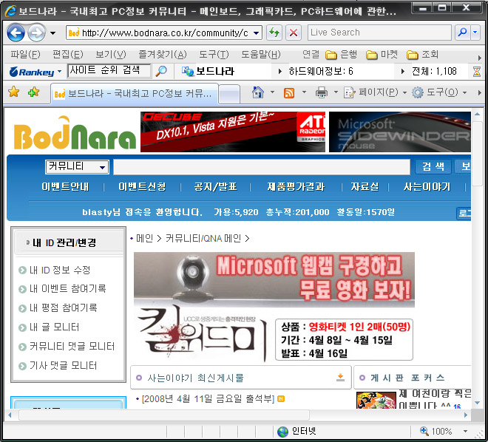Expand the address bar history dropdown
Image resolution: width=488 pixels, height=442 pixels.
(257, 33)
